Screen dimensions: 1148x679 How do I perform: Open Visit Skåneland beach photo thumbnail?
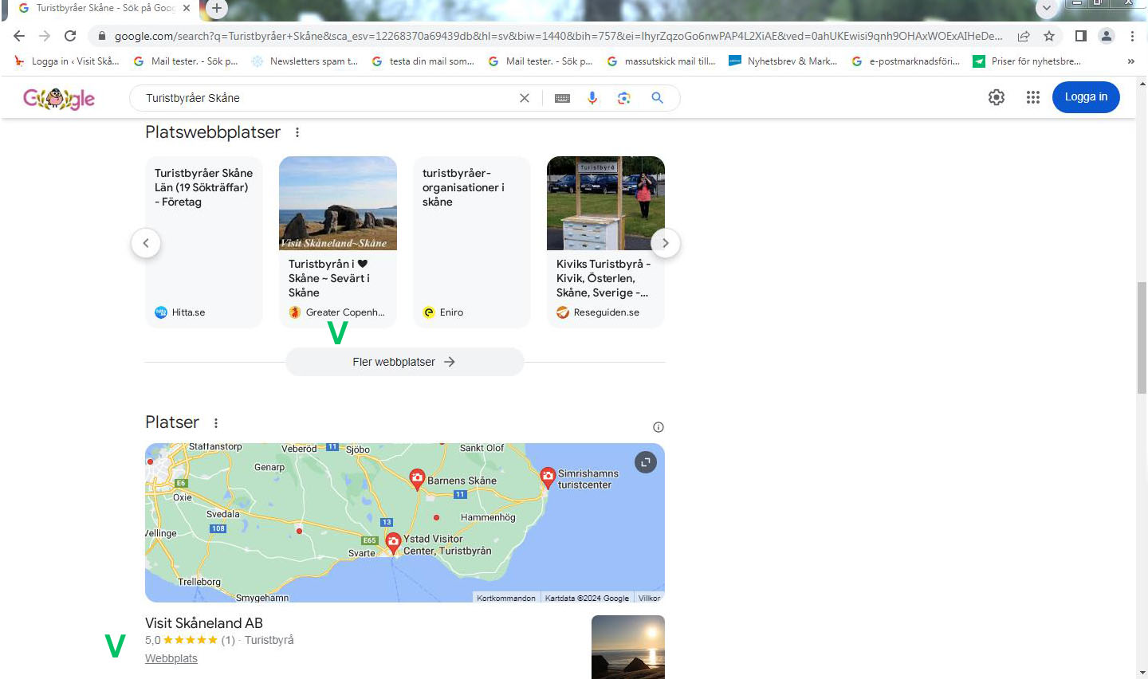[338, 203]
